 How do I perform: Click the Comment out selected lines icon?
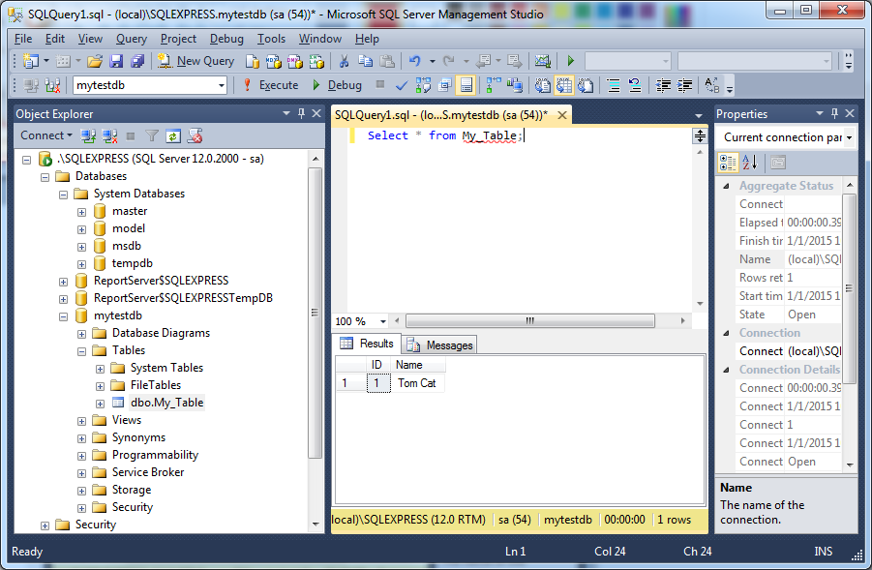tap(613, 85)
